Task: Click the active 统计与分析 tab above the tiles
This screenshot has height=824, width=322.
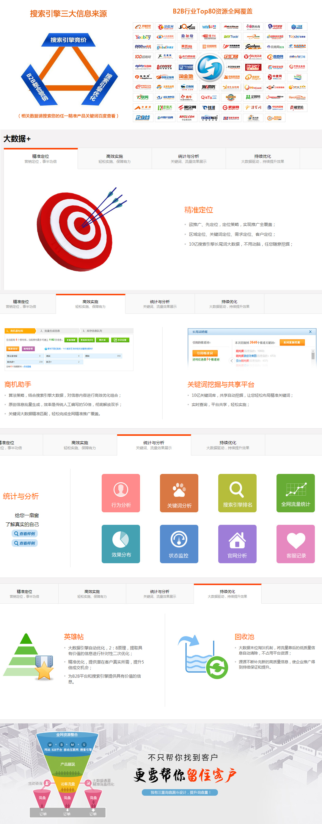Action: [154, 445]
